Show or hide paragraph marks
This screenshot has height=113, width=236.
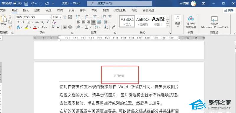(113, 27)
